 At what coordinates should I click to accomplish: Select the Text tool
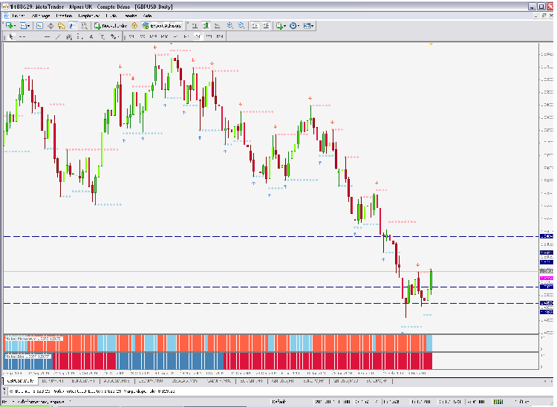pos(91,36)
